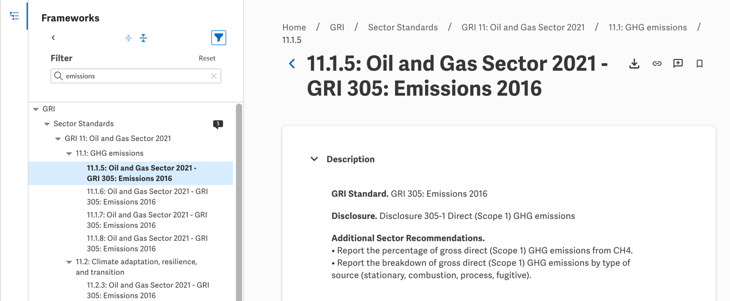
Task: Click the GRI root tree label
Action: pyautogui.click(x=49, y=109)
